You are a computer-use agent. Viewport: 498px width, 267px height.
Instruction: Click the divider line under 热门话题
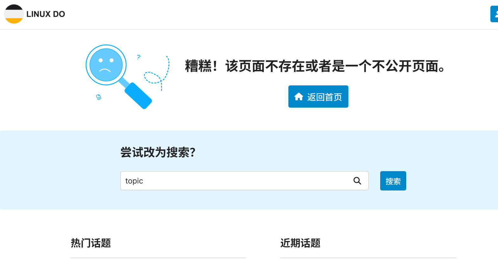click(158, 258)
